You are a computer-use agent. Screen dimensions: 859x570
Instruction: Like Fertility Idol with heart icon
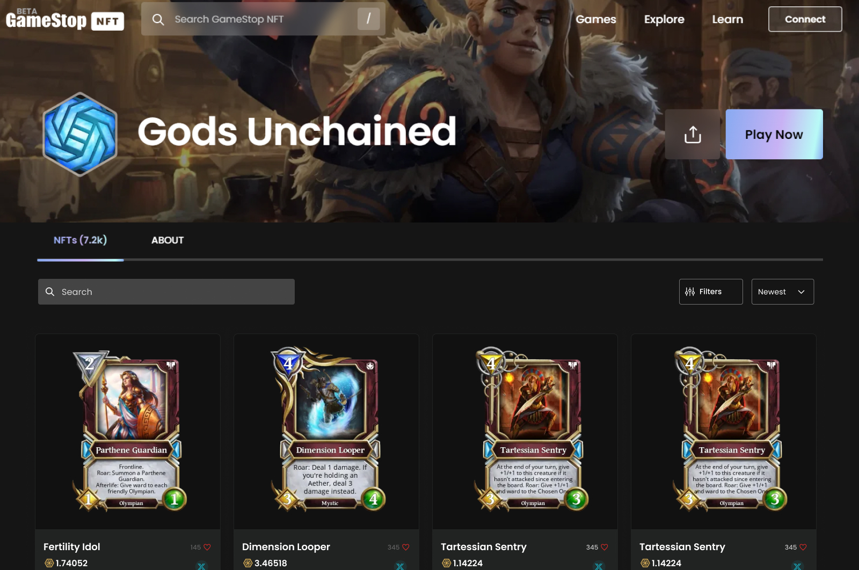[x=207, y=547]
